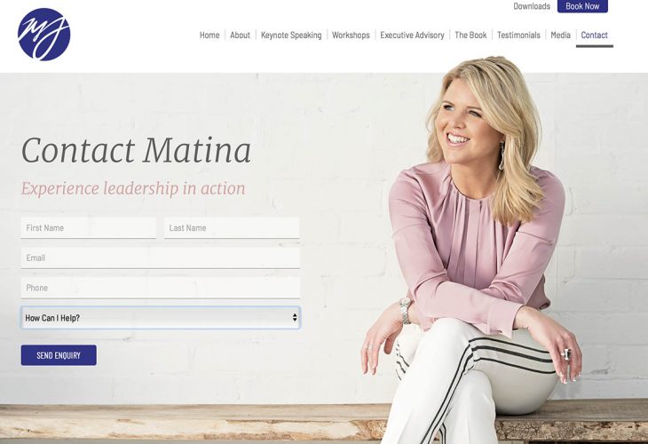
Task: Click the MJ circular logo
Action: tap(43, 35)
